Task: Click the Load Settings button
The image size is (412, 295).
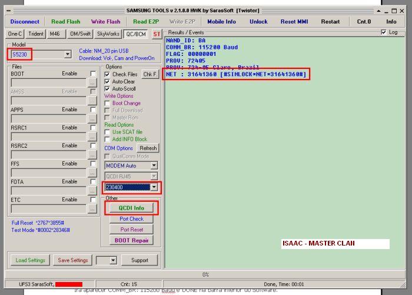Action: click(30, 260)
